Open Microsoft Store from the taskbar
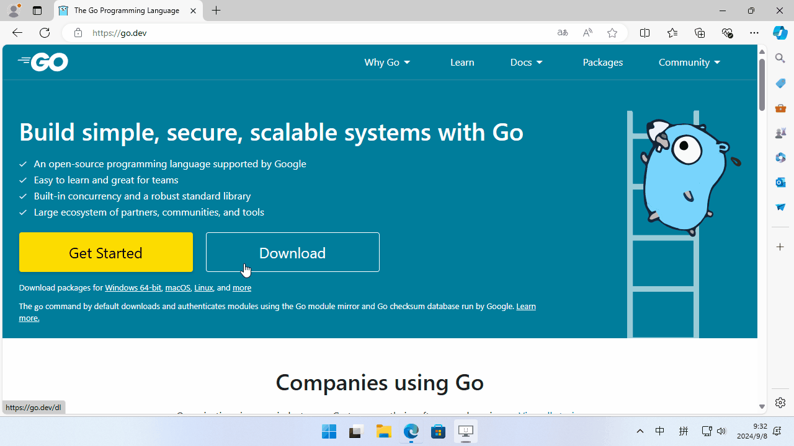This screenshot has width=794, height=446. click(439, 431)
